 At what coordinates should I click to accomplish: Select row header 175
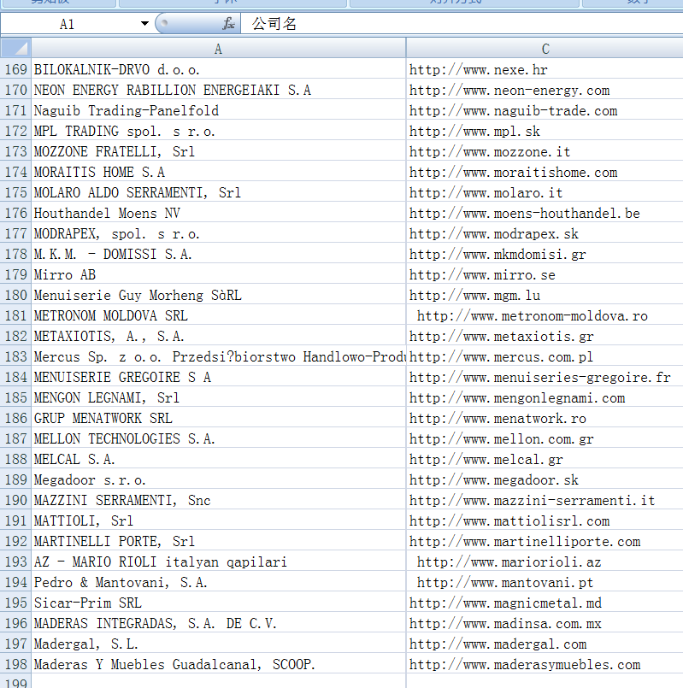15,192
